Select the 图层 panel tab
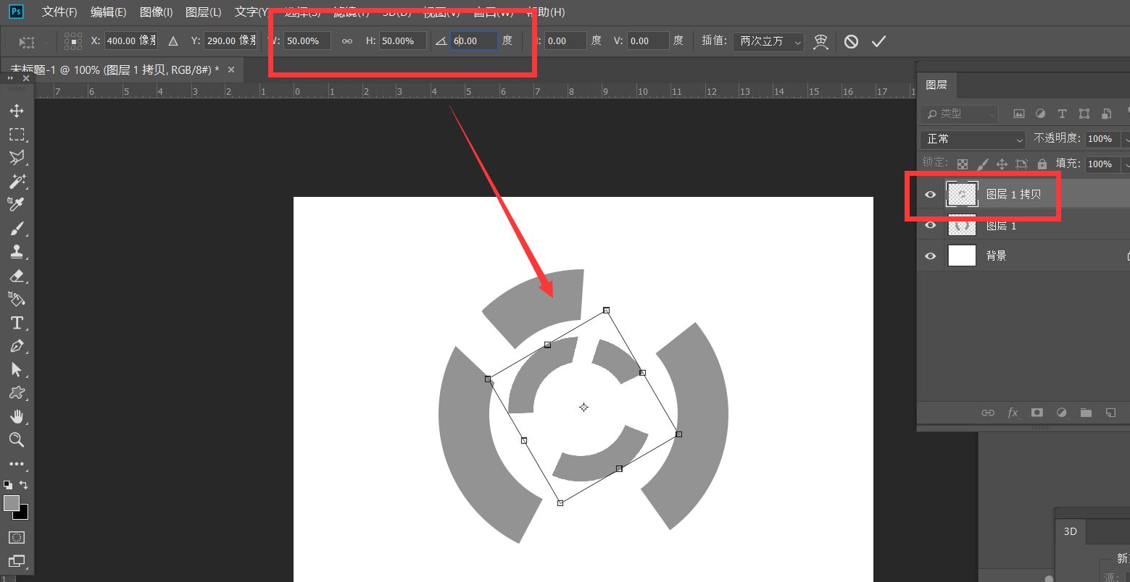This screenshot has height=582, width=1130. pyautogui.click(x=936, y=85)
